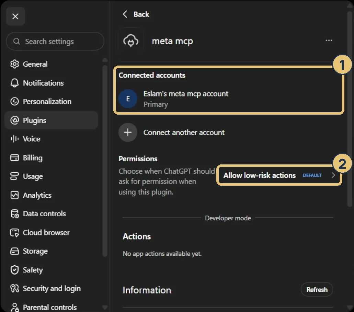The height and width of the screenshot is (312, 354).
Task: Click the sidebar scroll up arrow
Action: coord(105,60)
